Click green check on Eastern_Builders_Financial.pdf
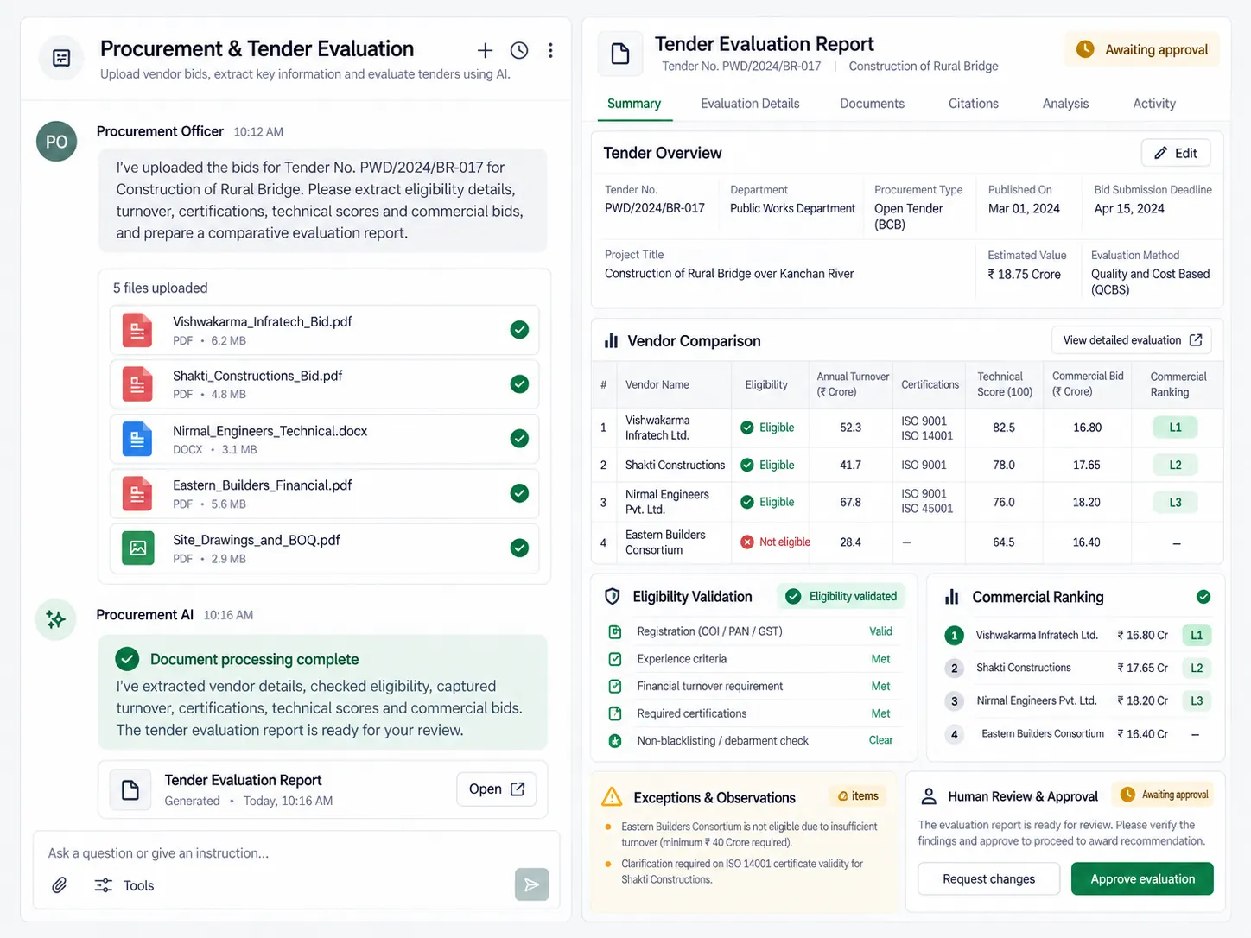The width and height of the screenshot is (1251, 938). coord(519,493)
